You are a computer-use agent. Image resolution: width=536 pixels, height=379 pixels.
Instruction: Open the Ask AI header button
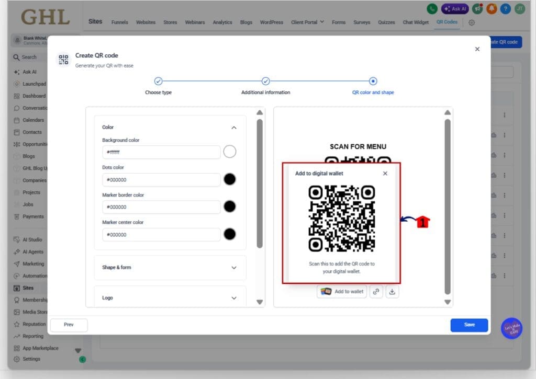pos(455,9)
